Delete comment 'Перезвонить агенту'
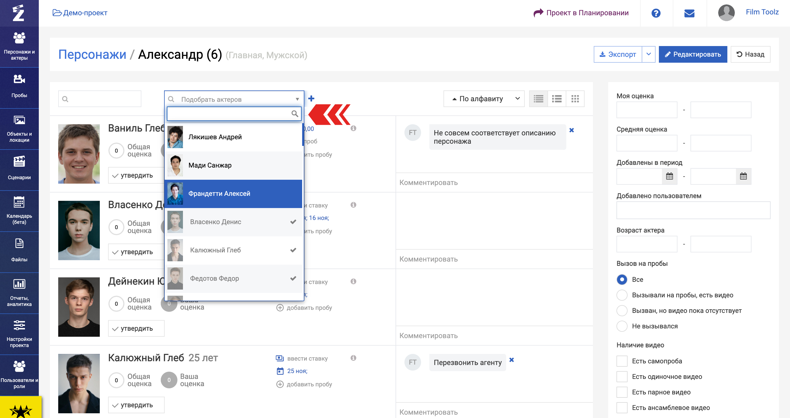790x418 pixels. pos(511,360)
